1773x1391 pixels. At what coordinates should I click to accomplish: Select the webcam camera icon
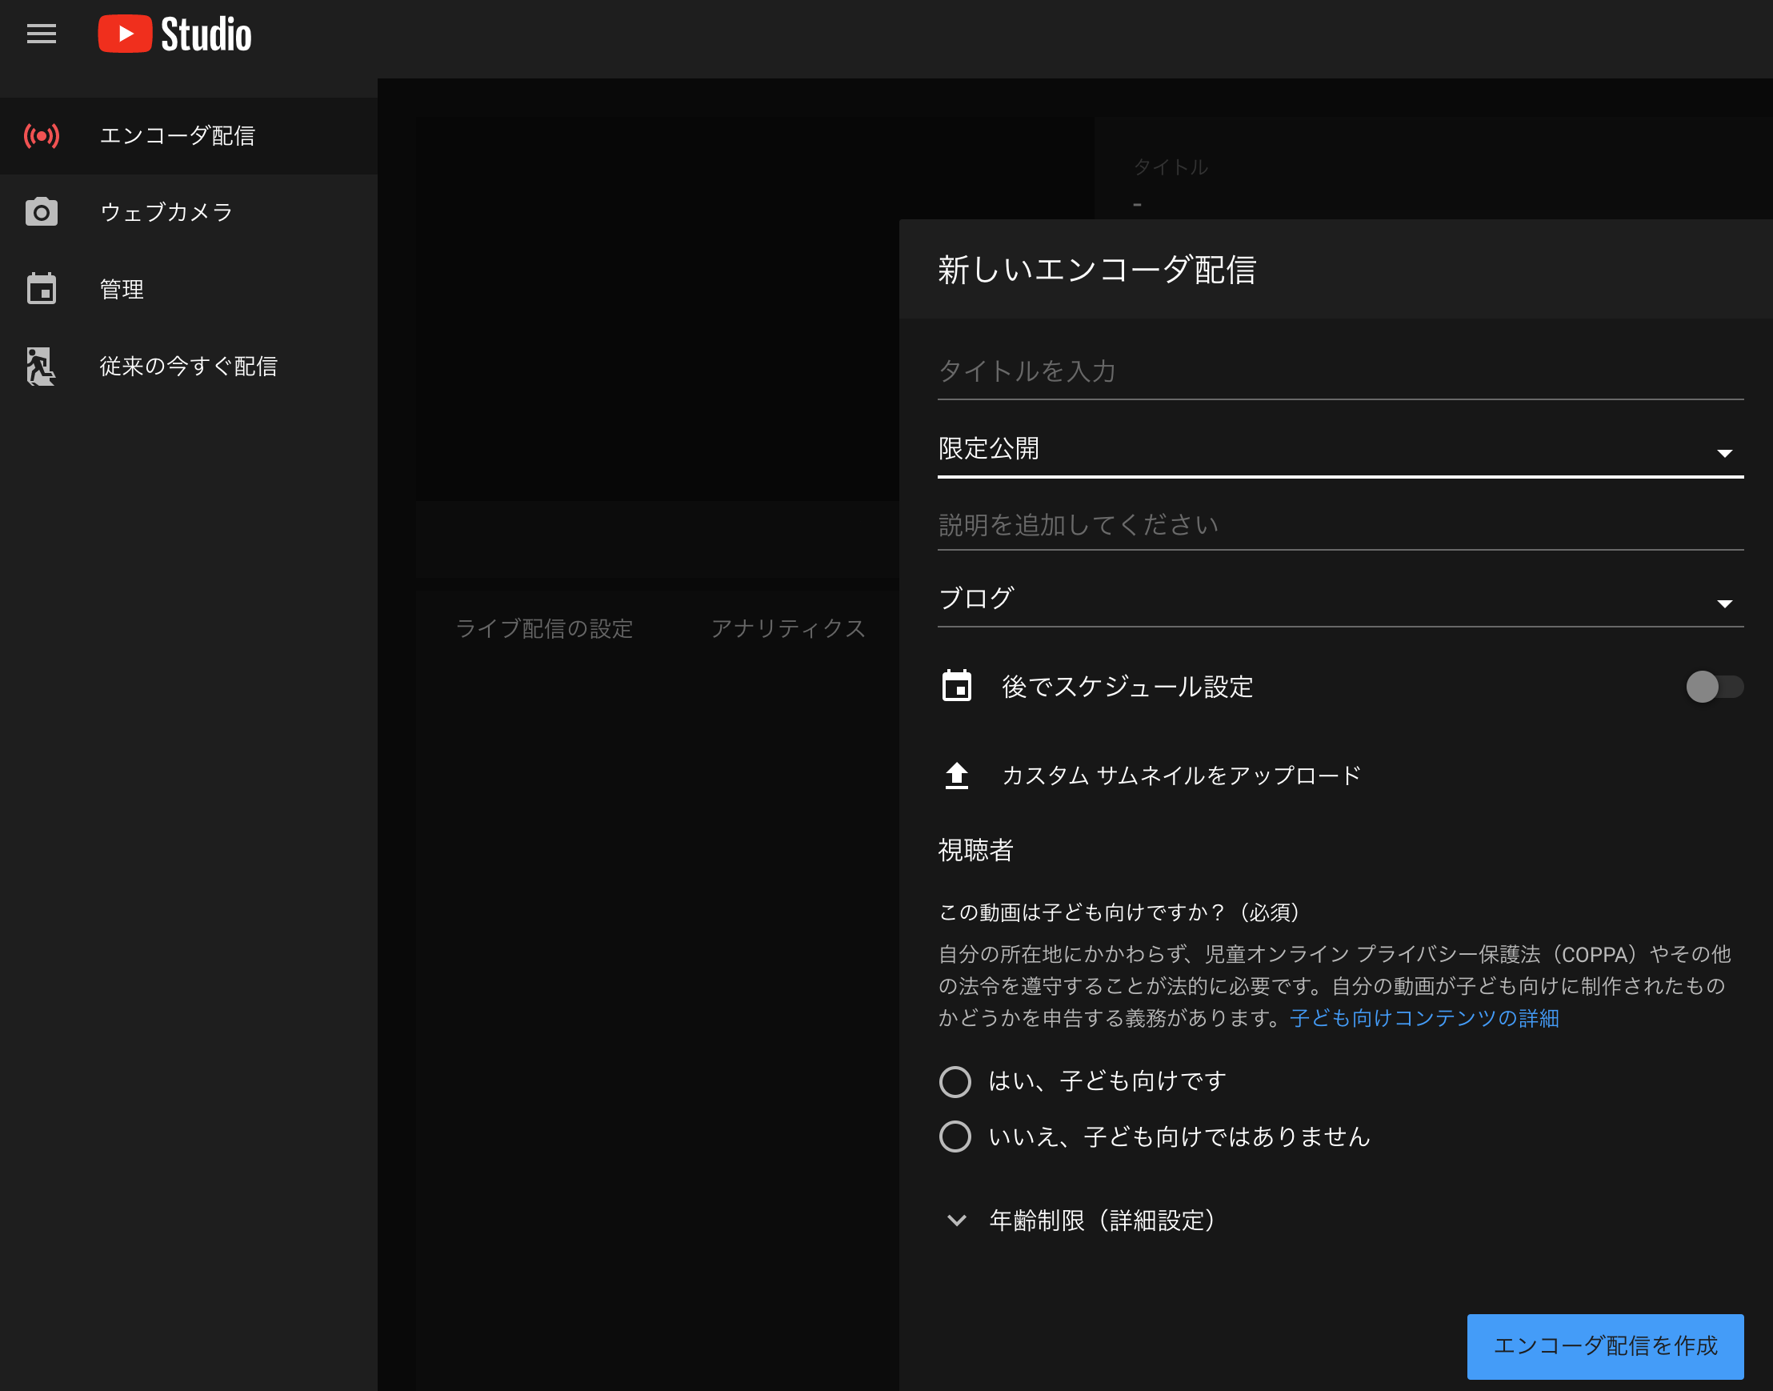click(42, 213)
